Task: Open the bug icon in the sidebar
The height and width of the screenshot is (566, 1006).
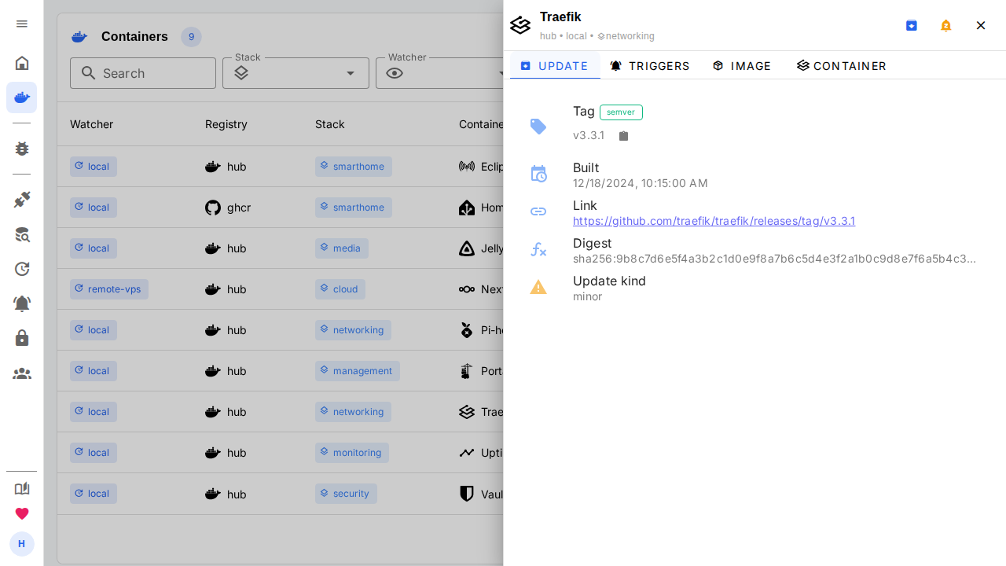Action: point(22,149)
